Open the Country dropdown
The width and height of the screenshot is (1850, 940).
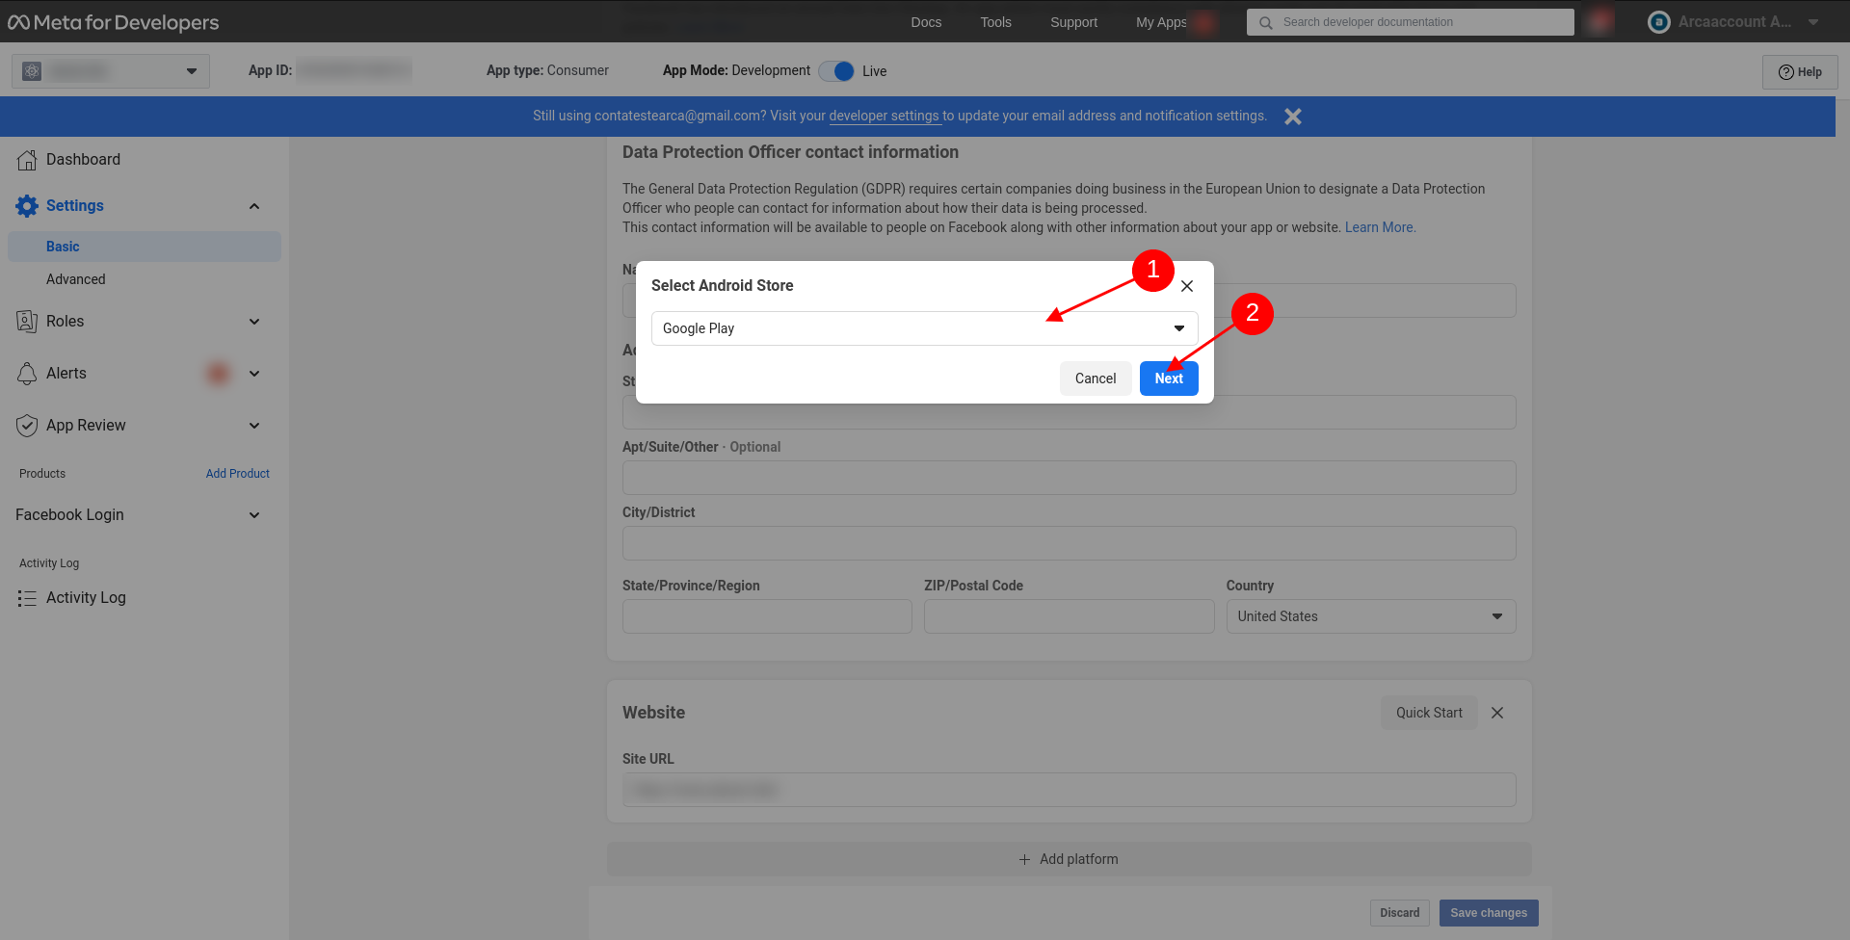coord(1371,616)
